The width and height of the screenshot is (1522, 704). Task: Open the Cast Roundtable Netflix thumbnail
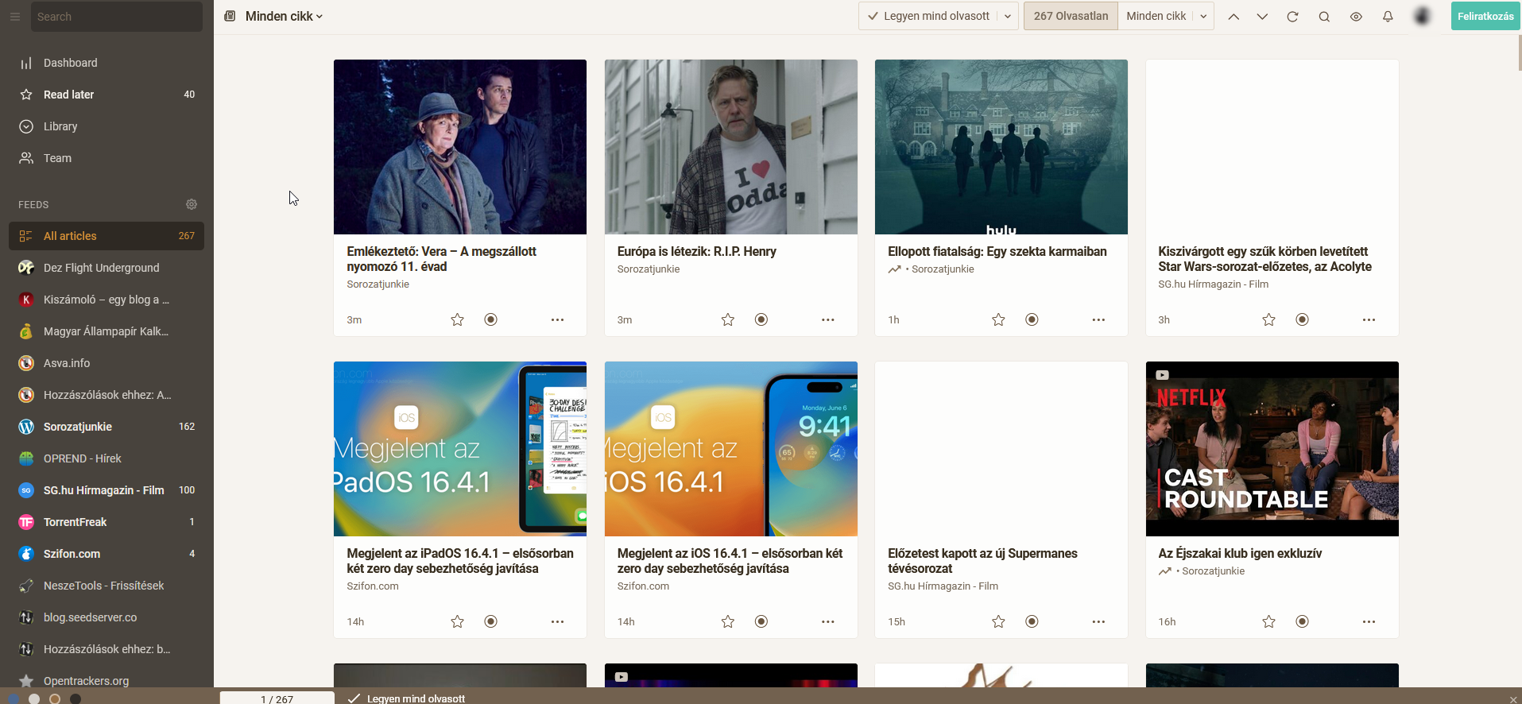coord(1272,449)
